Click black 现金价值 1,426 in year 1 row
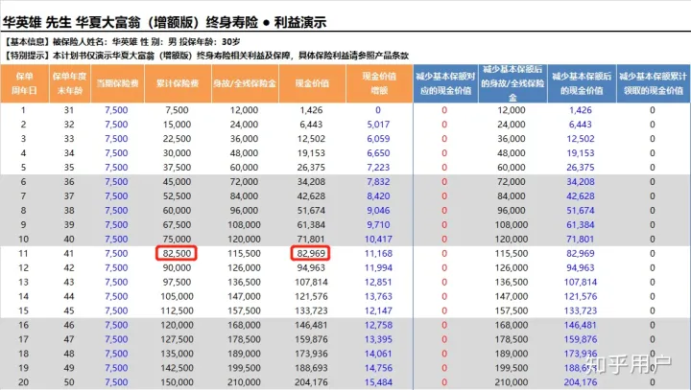 click(x=311, y=110)
